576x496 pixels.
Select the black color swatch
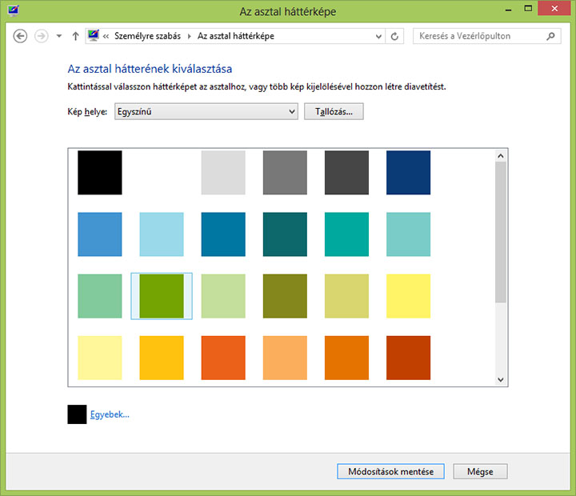[100, 173]
